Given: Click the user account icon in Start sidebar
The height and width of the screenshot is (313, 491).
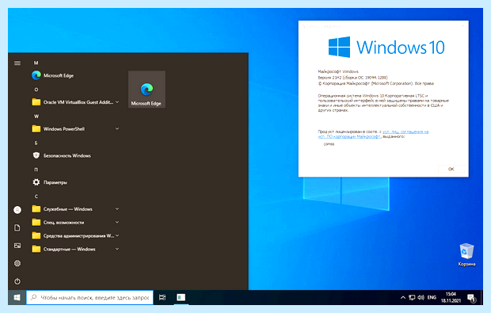Looking at the screenshot, I should click(17, 210).
